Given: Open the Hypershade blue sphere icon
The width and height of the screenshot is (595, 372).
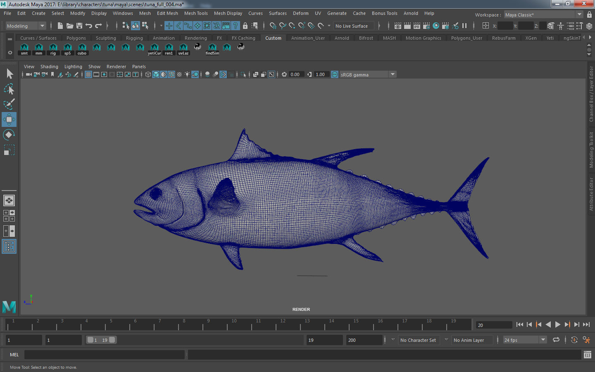Looking at the screenshot, I should pos(436,26).
